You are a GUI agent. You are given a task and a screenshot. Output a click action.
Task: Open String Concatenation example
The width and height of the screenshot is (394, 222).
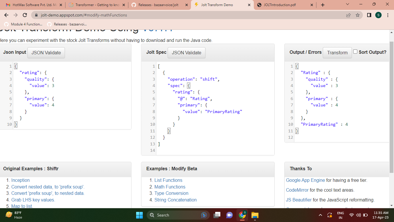coord(175,200)
